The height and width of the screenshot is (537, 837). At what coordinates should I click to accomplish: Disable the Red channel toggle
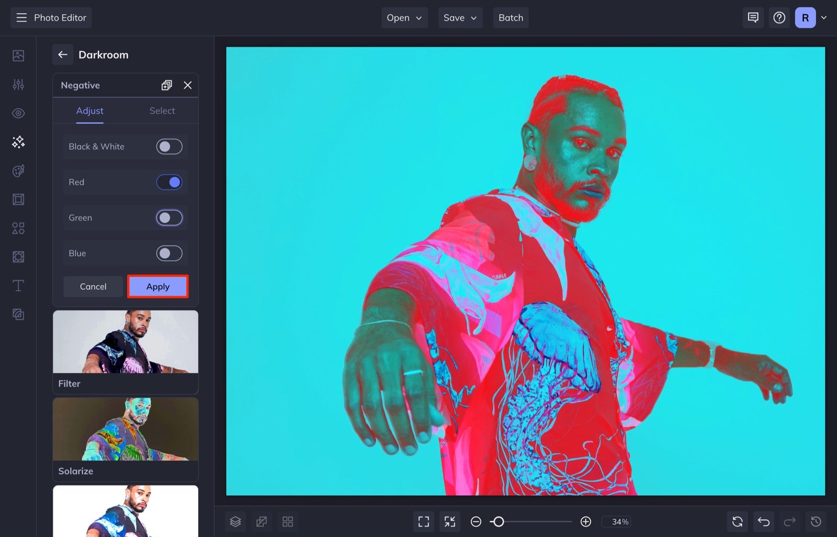tap(169, 182)
